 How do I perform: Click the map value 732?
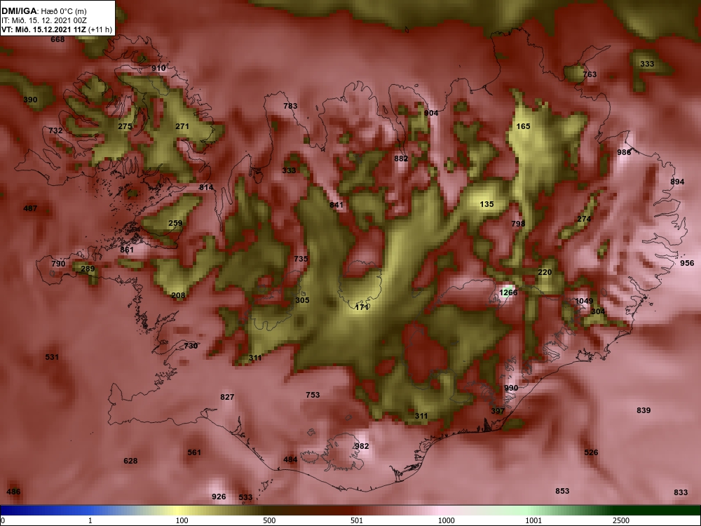55,130
